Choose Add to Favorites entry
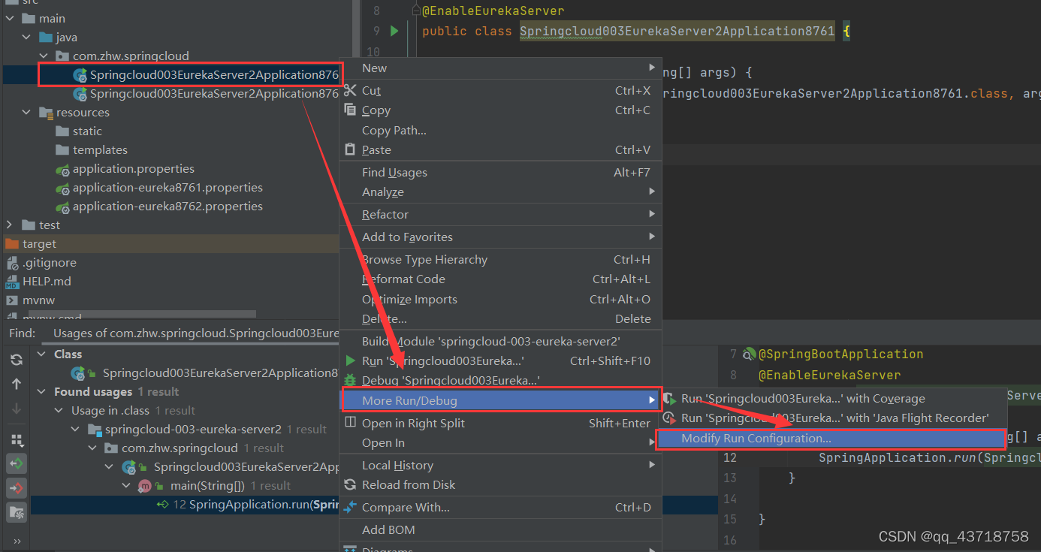The width and height of the screenshot is (1041, 552). coord(500,237)
